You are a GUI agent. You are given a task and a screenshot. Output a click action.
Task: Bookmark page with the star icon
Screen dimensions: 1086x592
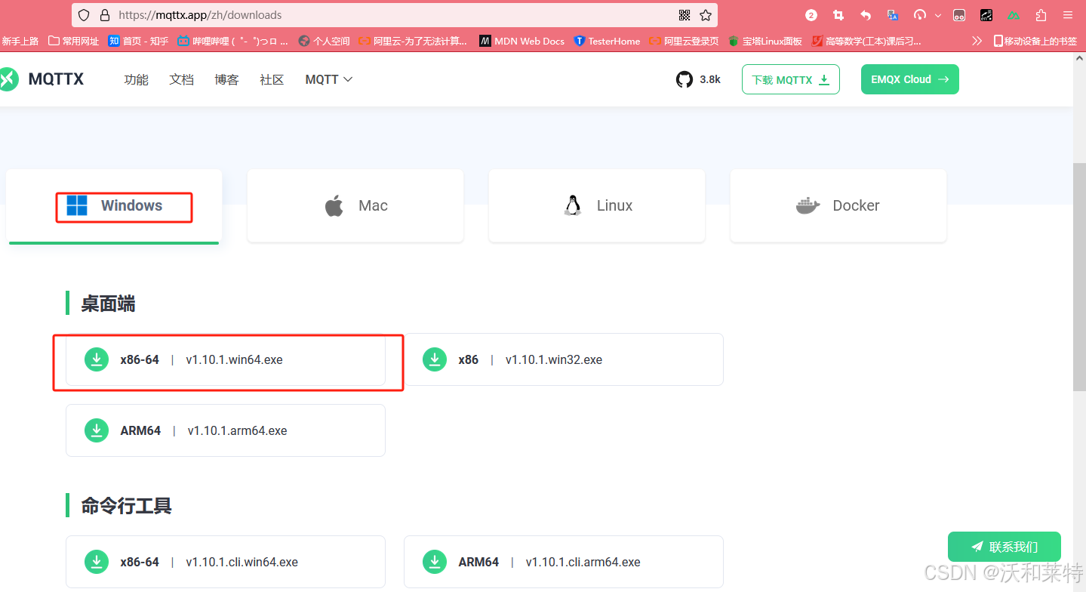coord(706,15)
